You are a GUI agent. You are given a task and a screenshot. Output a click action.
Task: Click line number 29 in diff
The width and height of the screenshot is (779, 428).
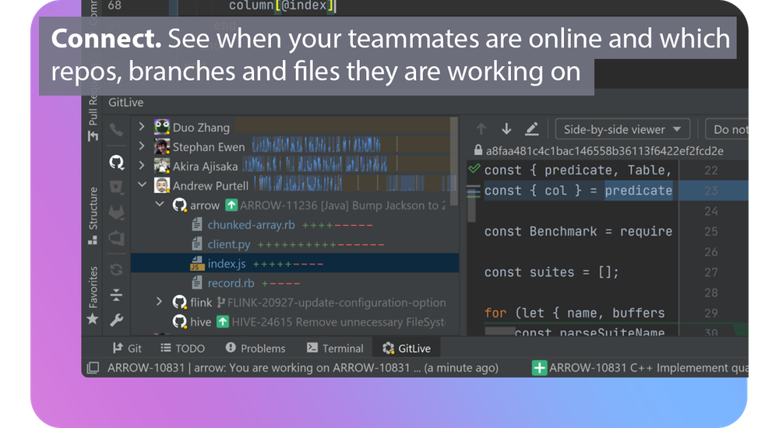[x=711, y=314]
